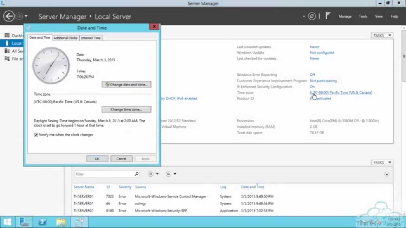Select the Date and Time tab
Screen dimensions: 406x228
point(40,37)
